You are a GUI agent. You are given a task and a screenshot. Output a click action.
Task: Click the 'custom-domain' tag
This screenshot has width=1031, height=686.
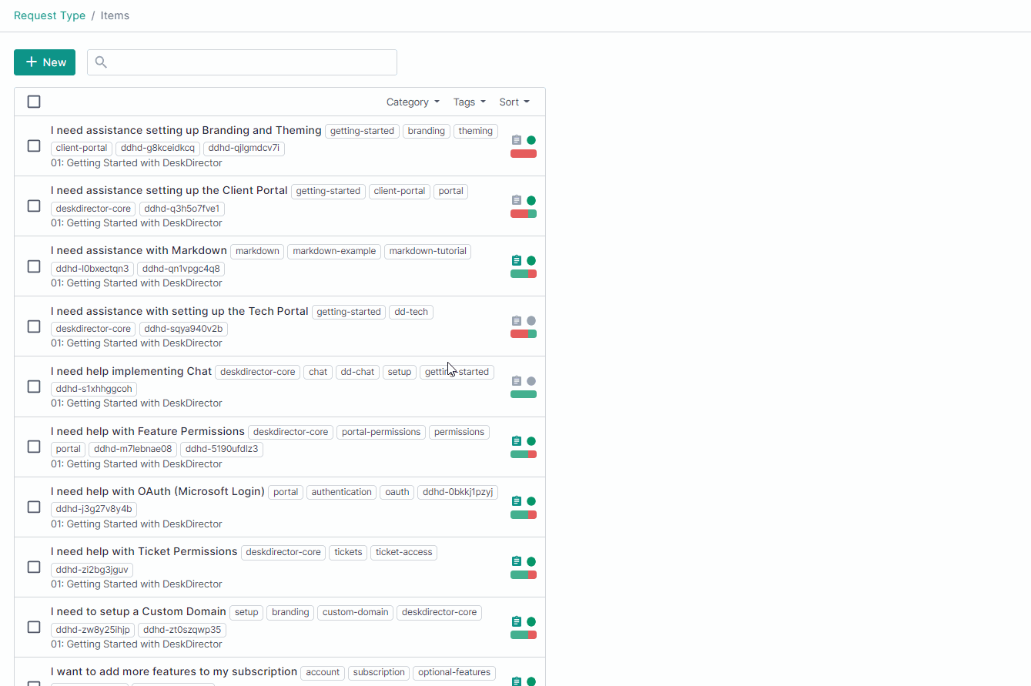(x=356, y=613)
